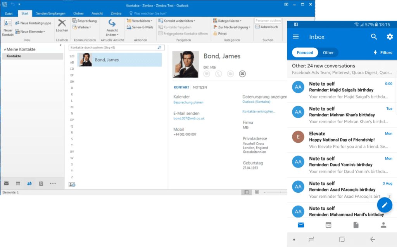397x247 pixels.
Task: Open the Outlook (Kontakte) source link
Action: tap(256, 102)
